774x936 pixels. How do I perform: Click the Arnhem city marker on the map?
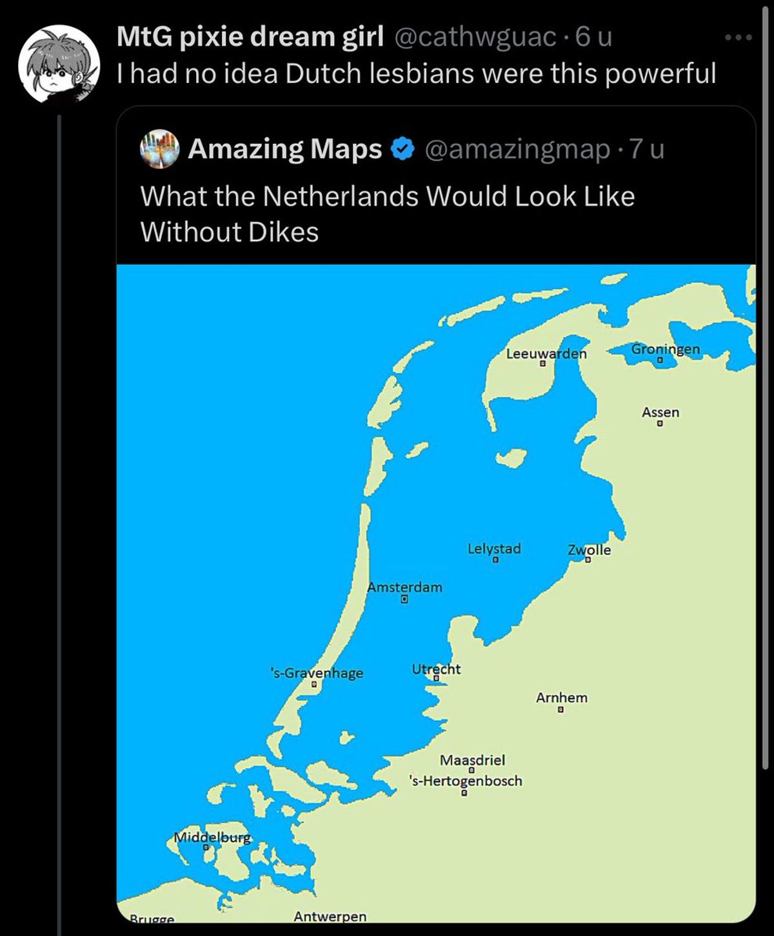tap(561, 710)
